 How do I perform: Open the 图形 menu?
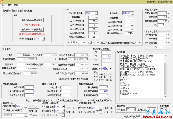tap(10, 5)
